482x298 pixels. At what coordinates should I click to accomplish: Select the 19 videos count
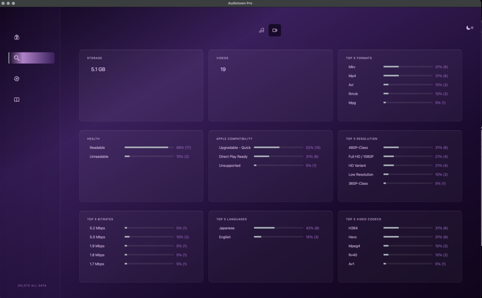[223, 69]
